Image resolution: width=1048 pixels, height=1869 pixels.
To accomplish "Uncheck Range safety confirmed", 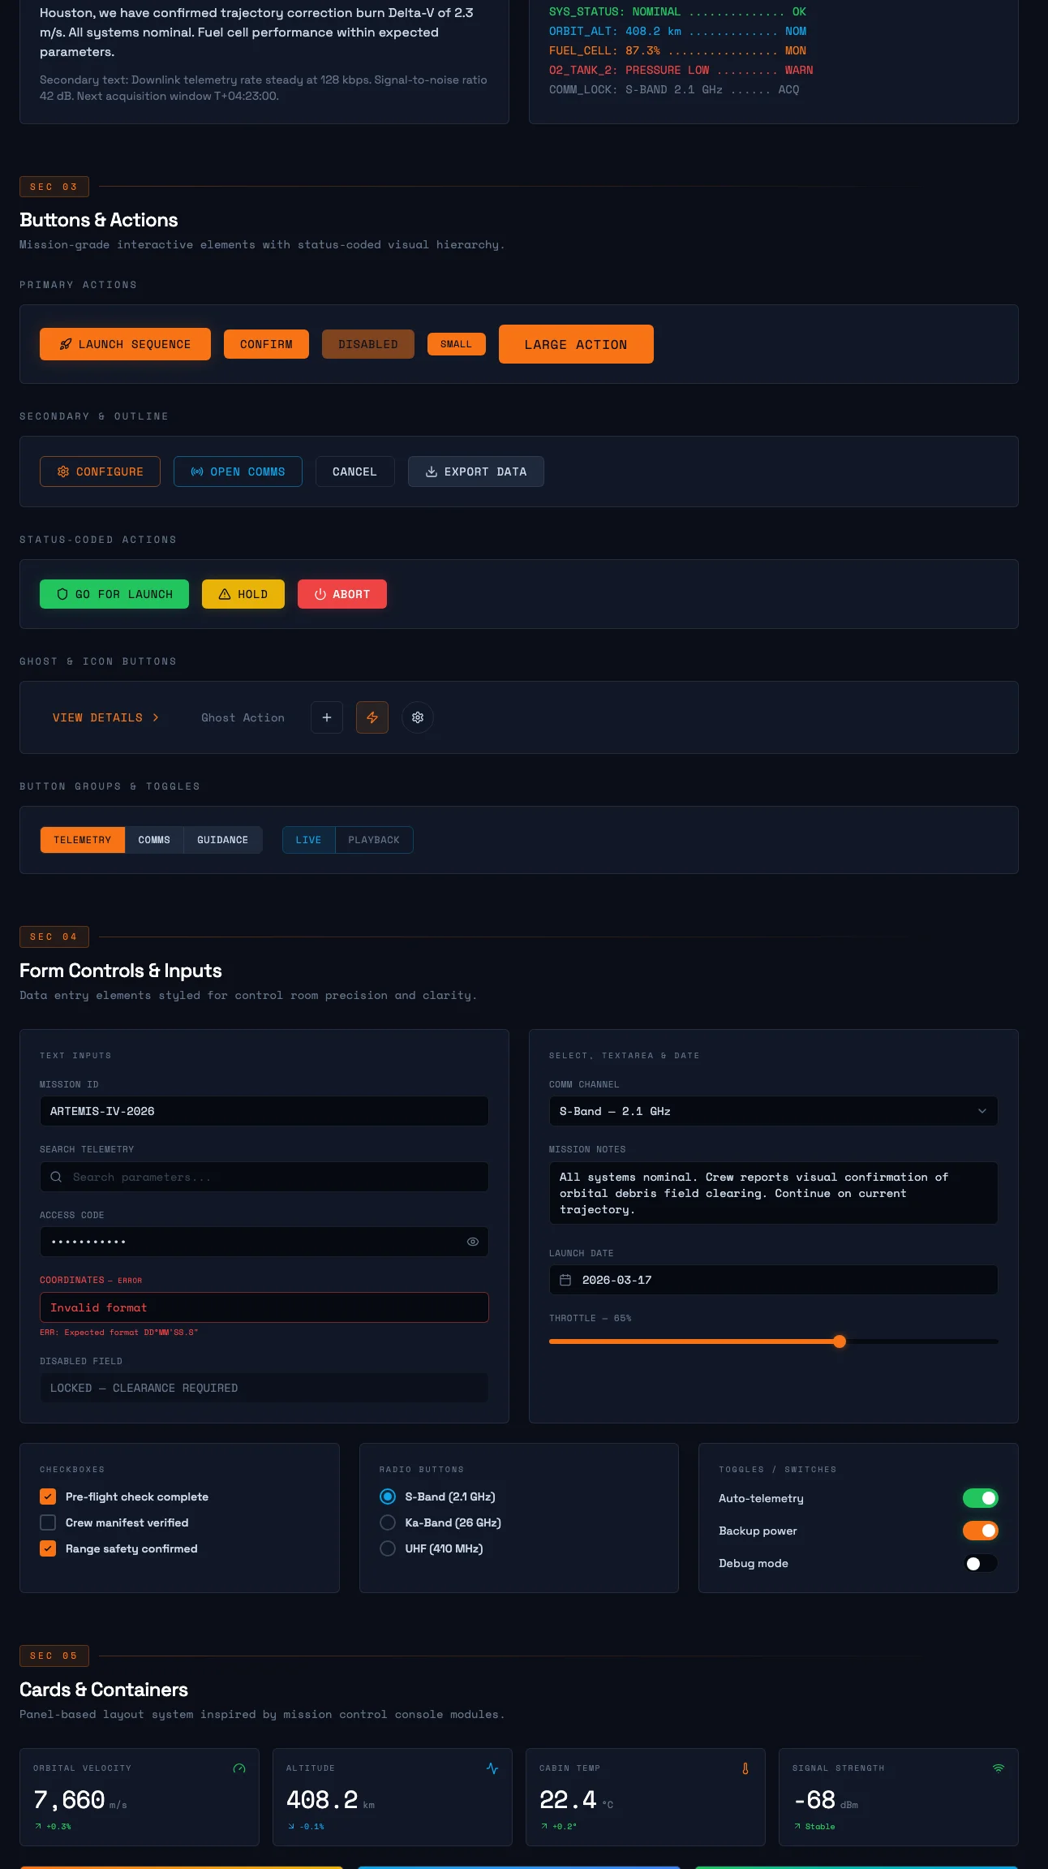I will coord(48,1548).
